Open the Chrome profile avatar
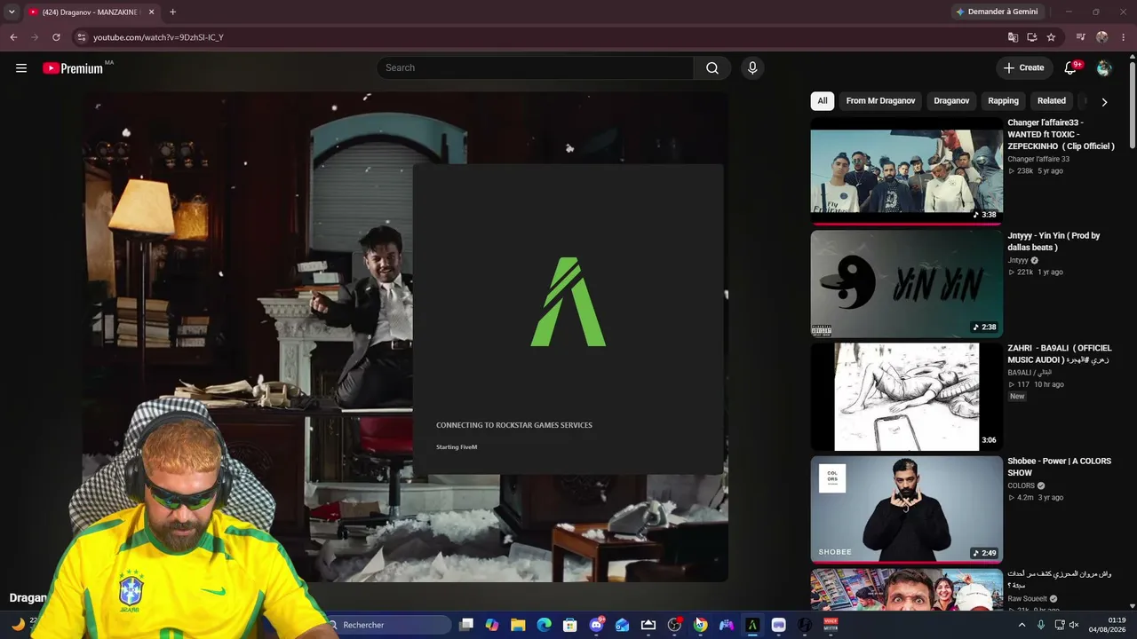The image size is (1137, 639). 1102,37
